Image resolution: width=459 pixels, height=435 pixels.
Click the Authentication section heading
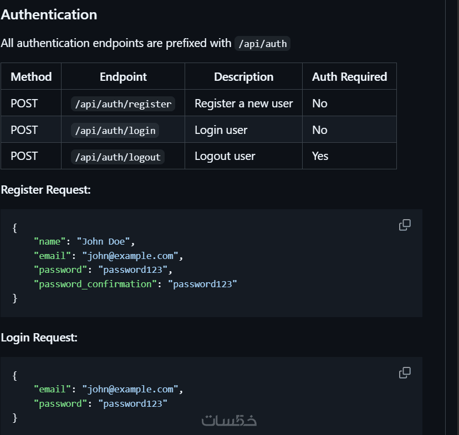coord(49,15)
